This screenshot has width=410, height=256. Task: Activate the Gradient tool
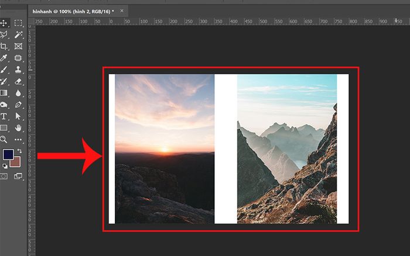click(5, 93)
